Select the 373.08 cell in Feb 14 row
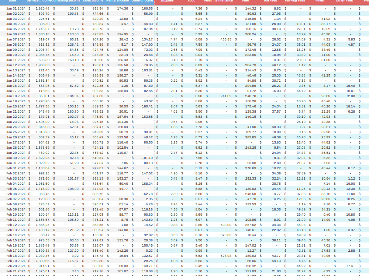The width and height of the screenshot is (369, 276). (x=226, y=236)
